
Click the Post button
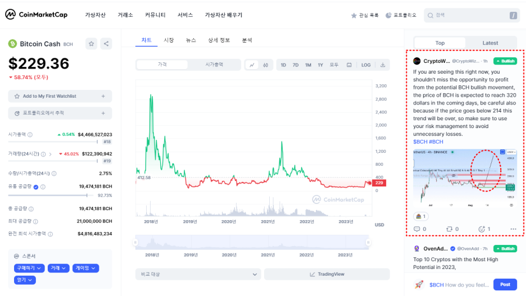[505, 285]
